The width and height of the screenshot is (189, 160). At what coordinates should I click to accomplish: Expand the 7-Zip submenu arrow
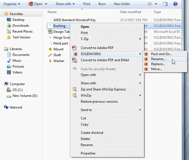pyautogui.click(x=140, y=39)
